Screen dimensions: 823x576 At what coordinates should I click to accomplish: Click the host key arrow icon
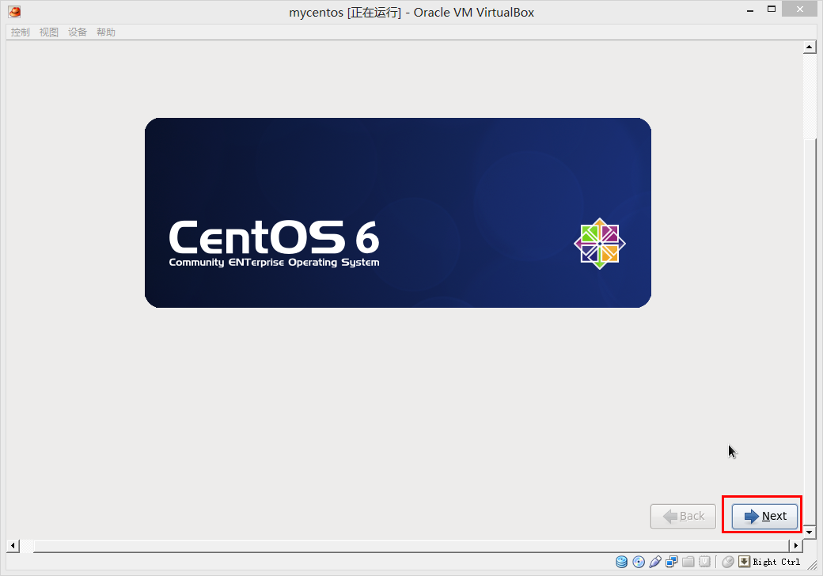click(x=745, y=562)
